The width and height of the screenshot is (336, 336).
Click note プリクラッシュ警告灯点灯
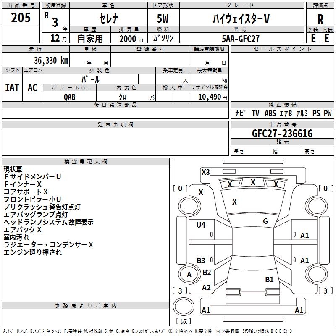click(x=42, y=207)
